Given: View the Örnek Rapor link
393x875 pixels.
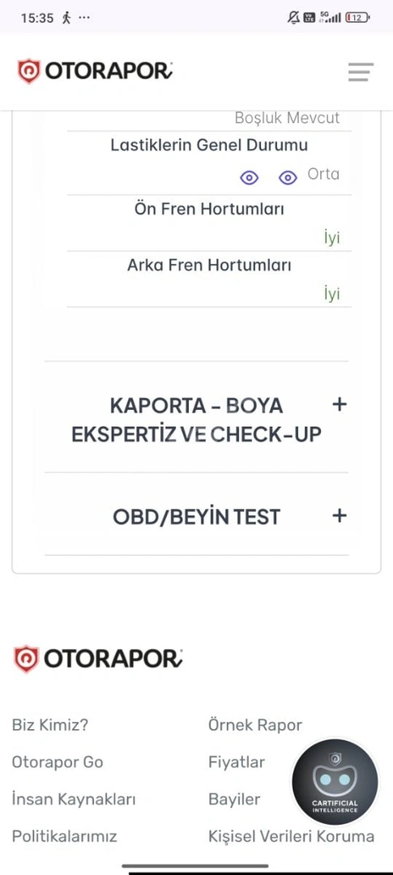Looking at the screenshot, I should coord(255,725).
